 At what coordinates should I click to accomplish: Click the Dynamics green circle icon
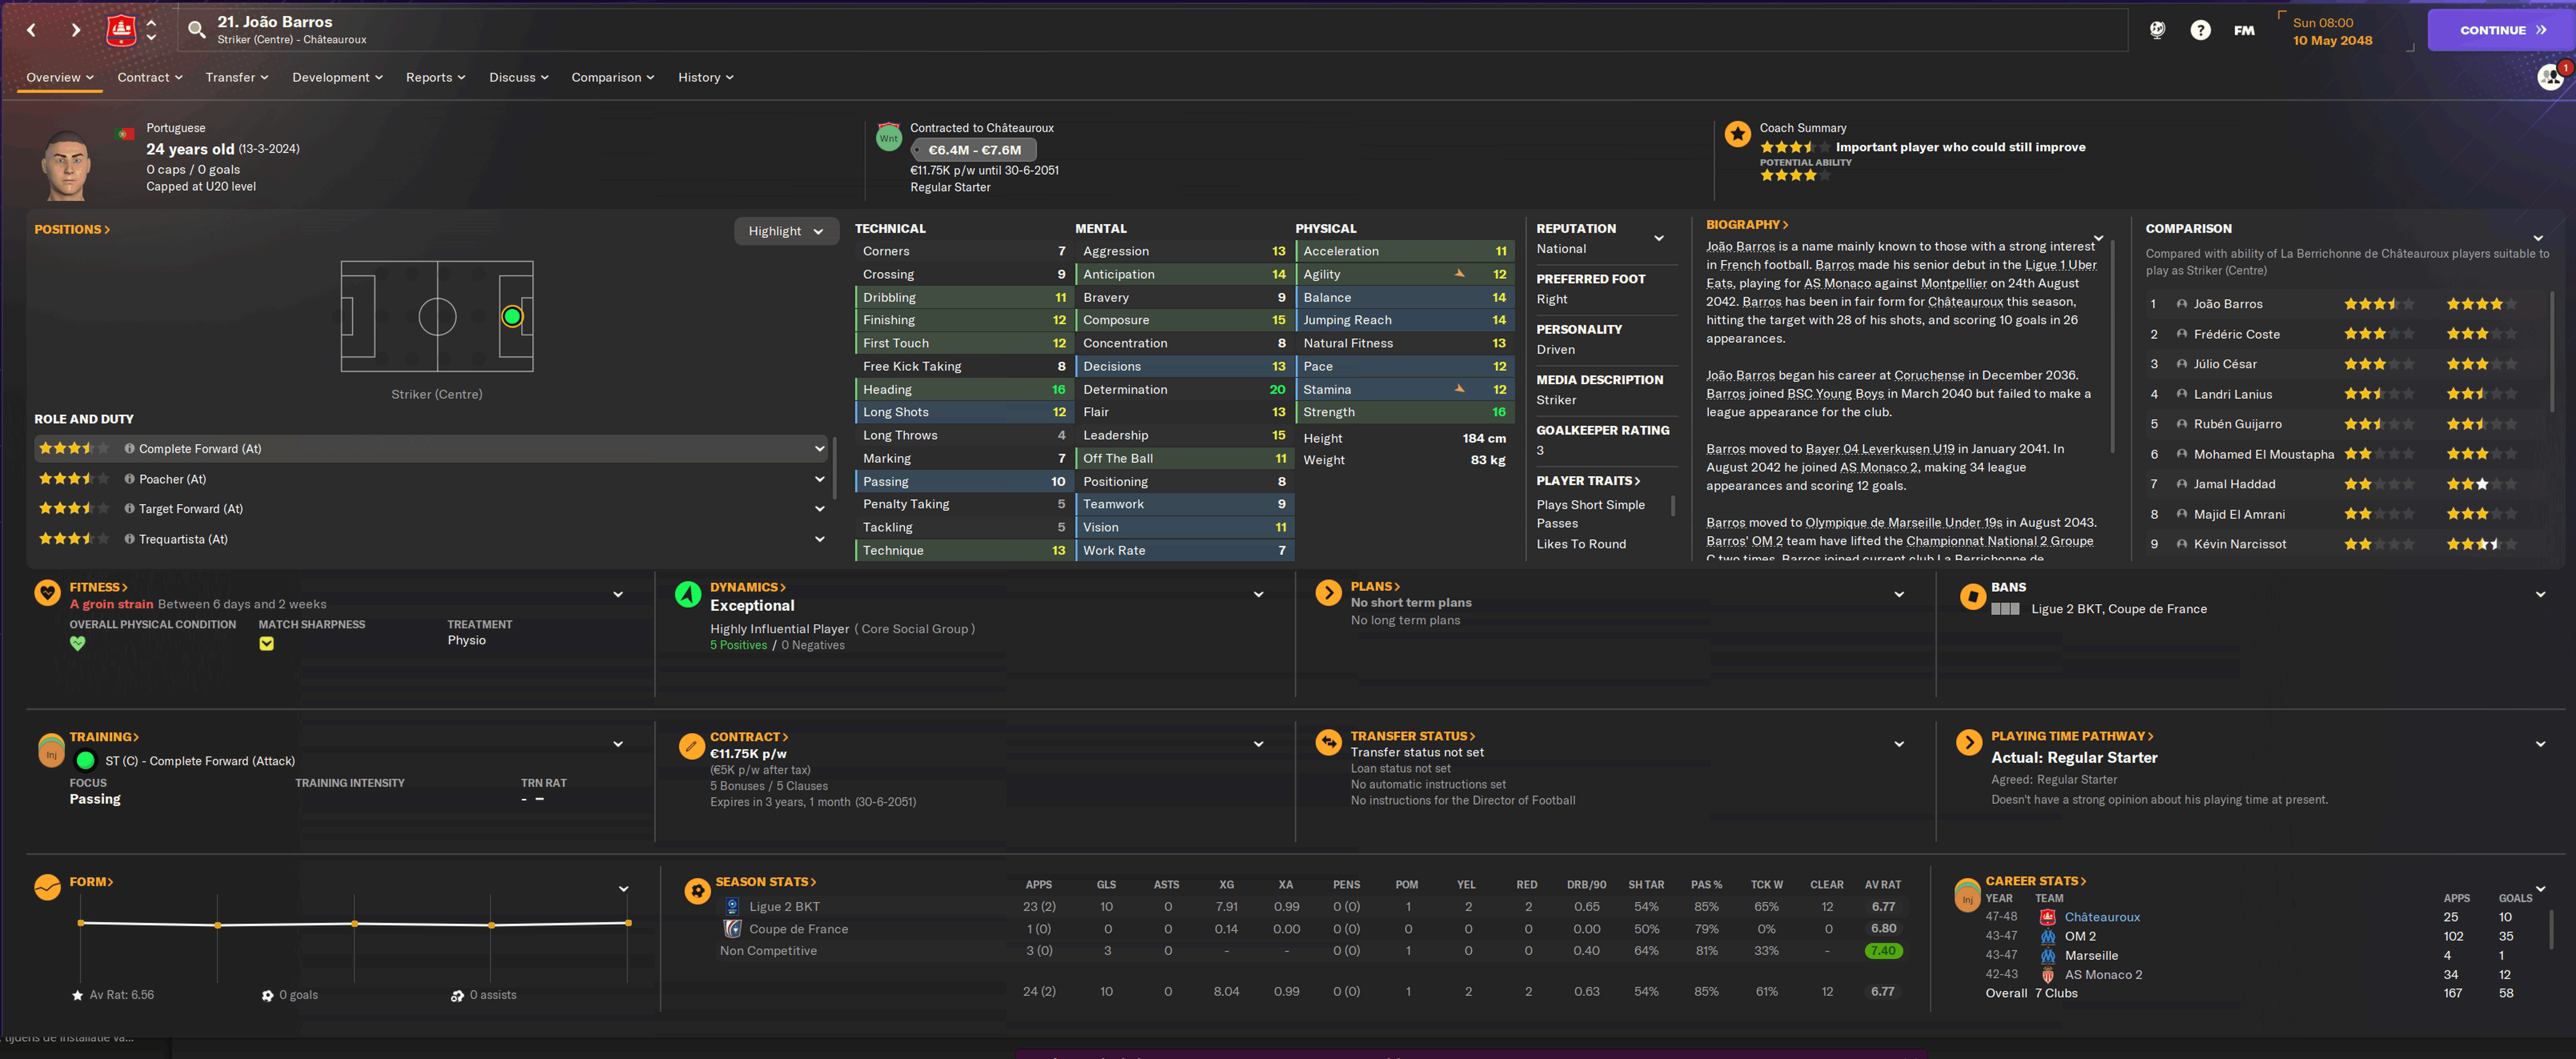[688, 594]
